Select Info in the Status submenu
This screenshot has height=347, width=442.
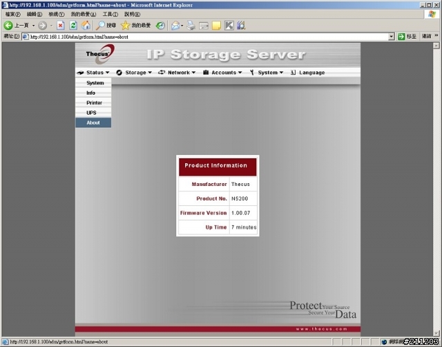(93, 93)
